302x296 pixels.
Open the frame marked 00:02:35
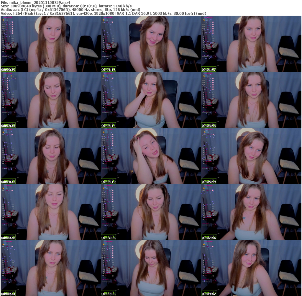(x=50, y=100)
